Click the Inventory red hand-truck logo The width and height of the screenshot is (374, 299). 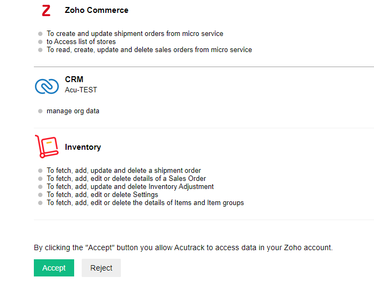(47, 147)
